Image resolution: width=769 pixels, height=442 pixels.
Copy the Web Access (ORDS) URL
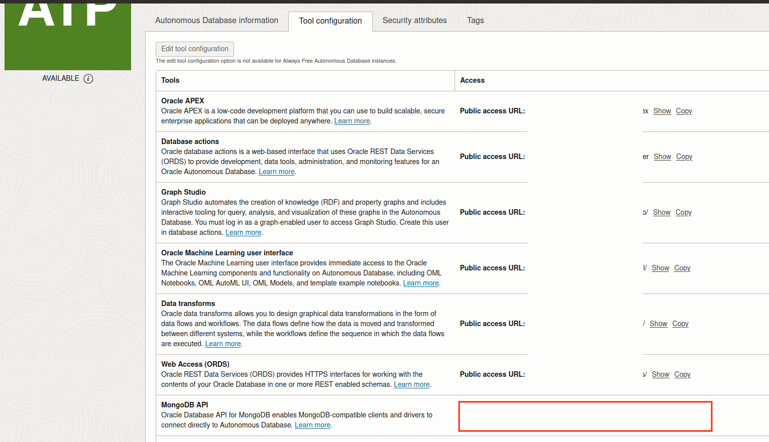(x=682, y=374)
